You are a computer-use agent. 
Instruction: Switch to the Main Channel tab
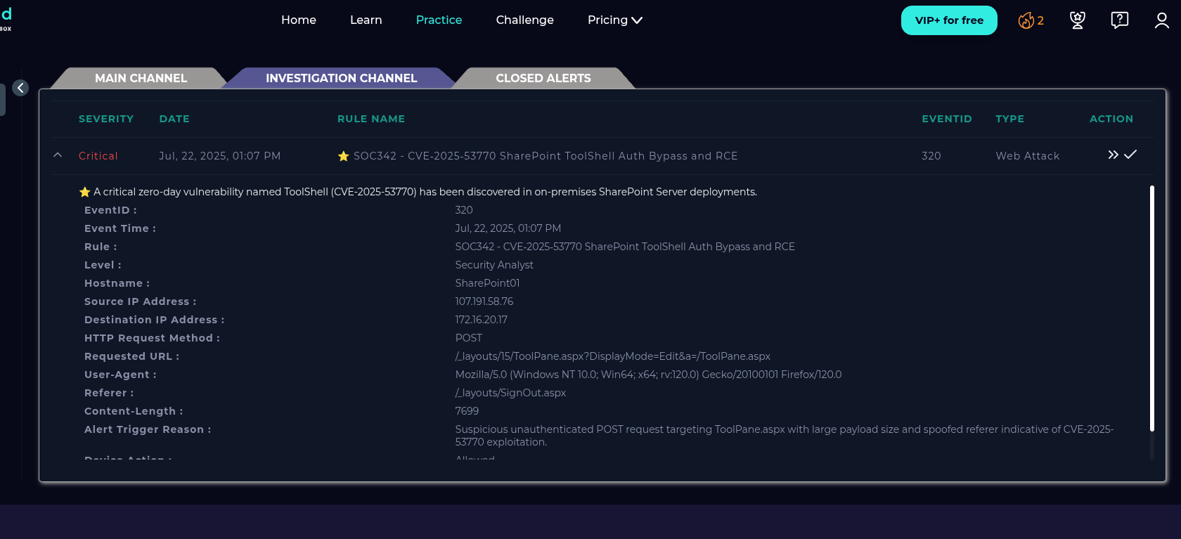pos(141,78)
